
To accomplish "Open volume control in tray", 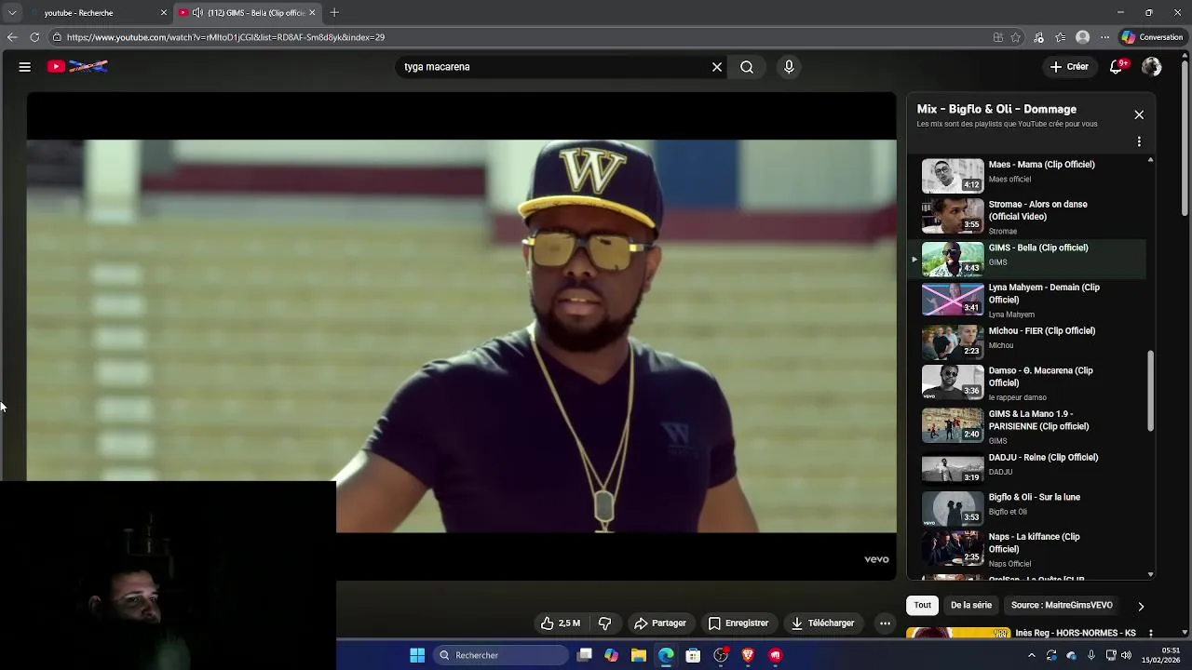I will pyautogui.click(x=1127, y=655).
